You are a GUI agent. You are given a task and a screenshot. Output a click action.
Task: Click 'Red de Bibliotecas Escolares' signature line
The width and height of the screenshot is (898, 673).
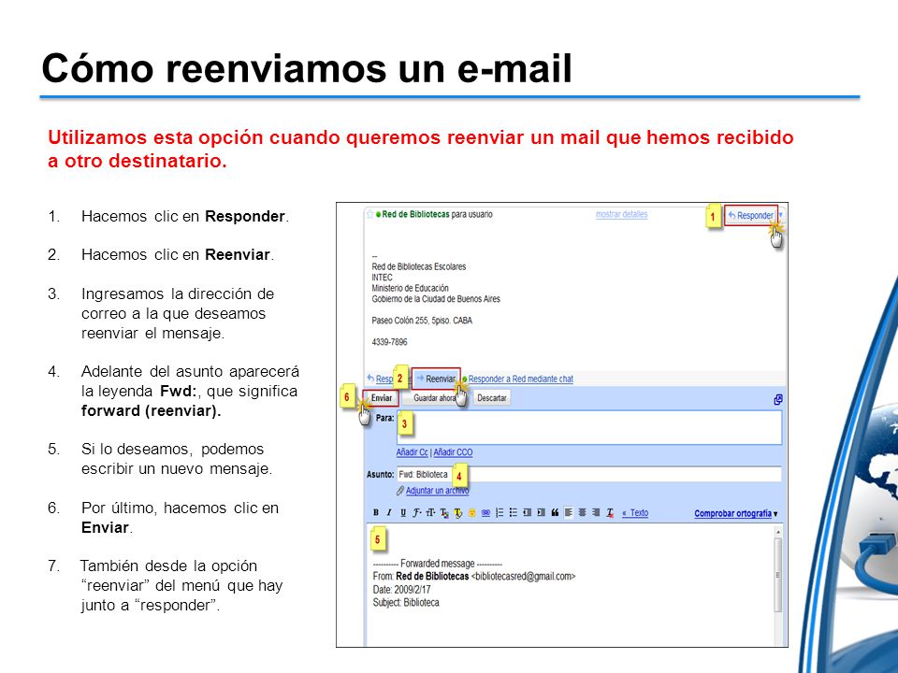[x=419, y=266]
